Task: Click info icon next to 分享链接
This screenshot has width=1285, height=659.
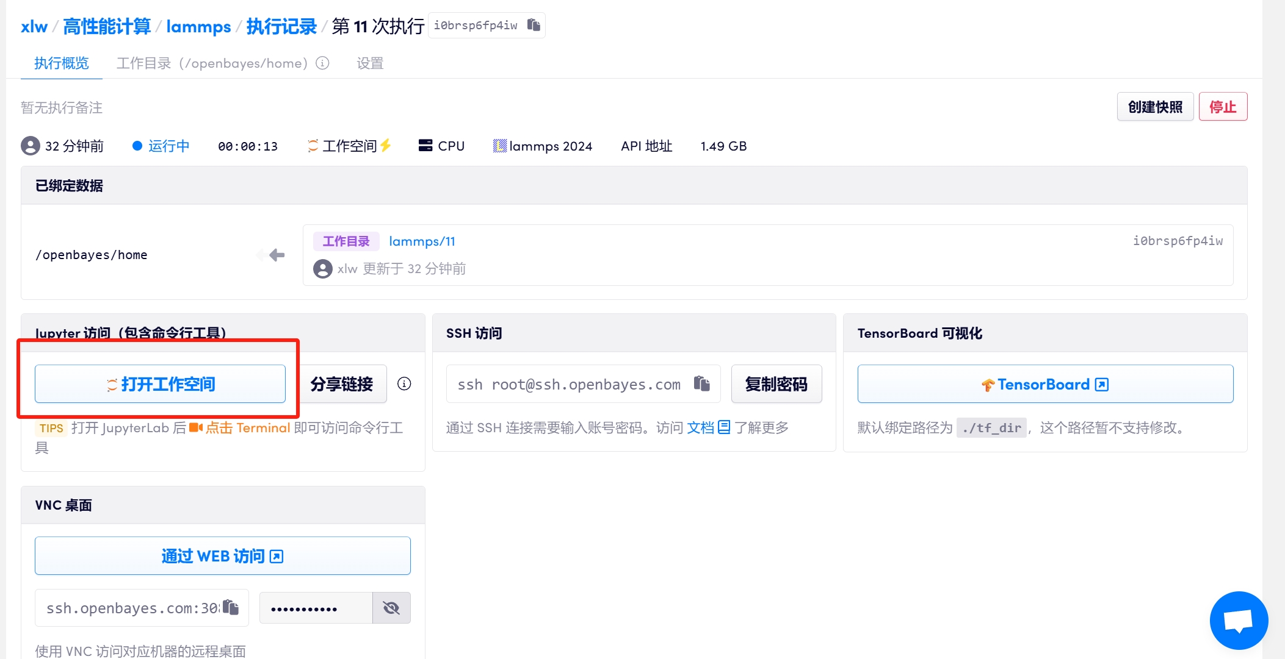Action: [x=404, y=383]
